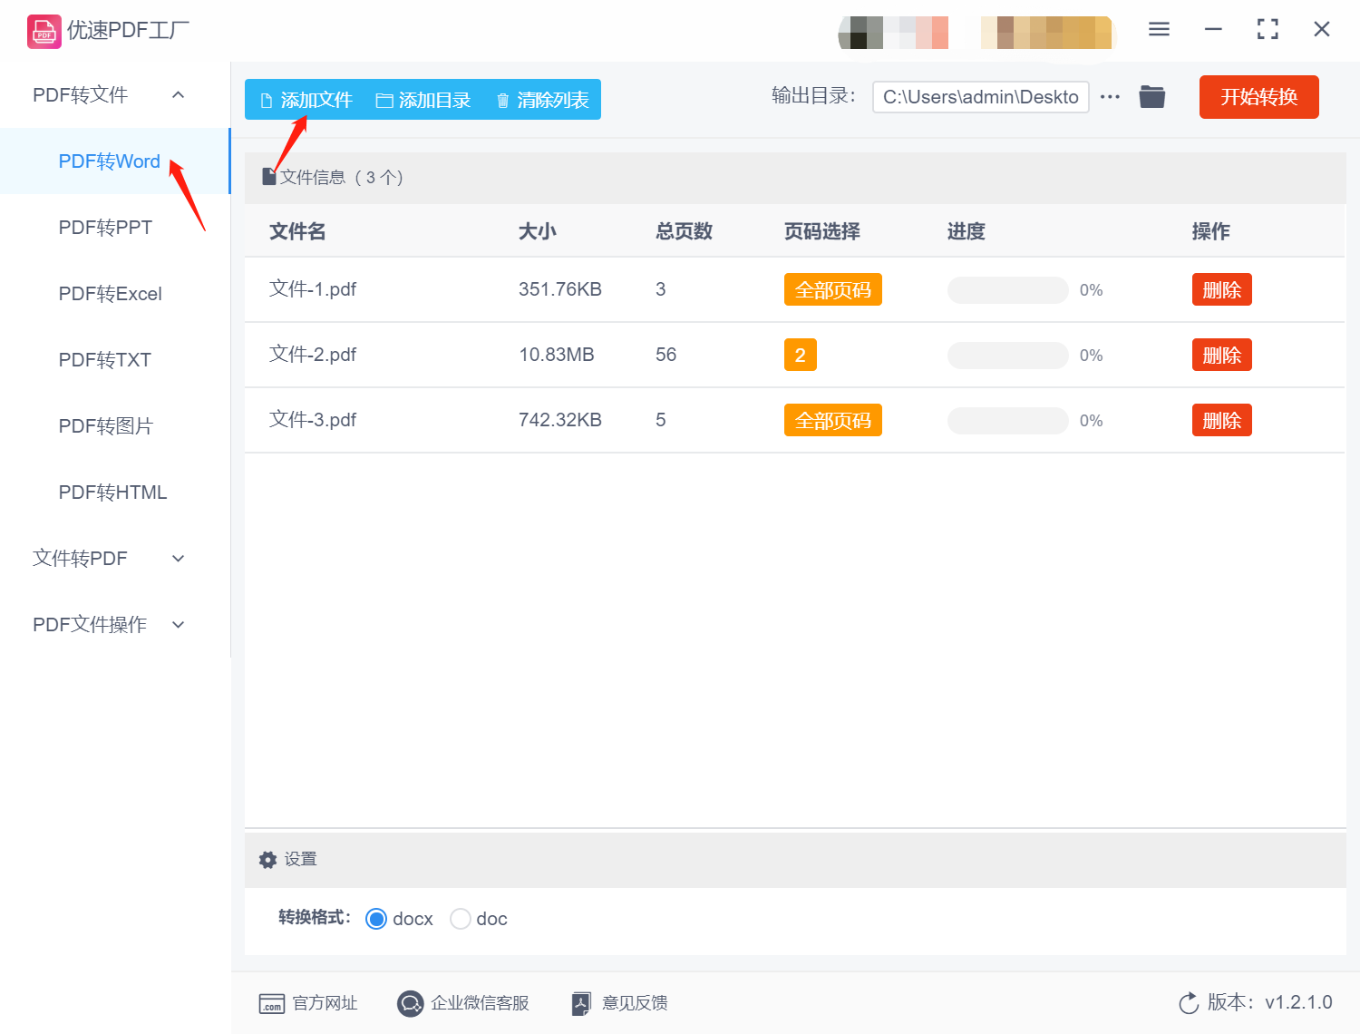1360x1034 pixels.
Task: Click the blurred user avatar in title bar
Action: pos(894,33)
